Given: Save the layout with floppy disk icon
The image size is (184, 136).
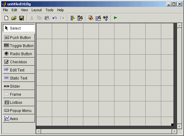Looking at the screenshot, I should tap(22, 18).
